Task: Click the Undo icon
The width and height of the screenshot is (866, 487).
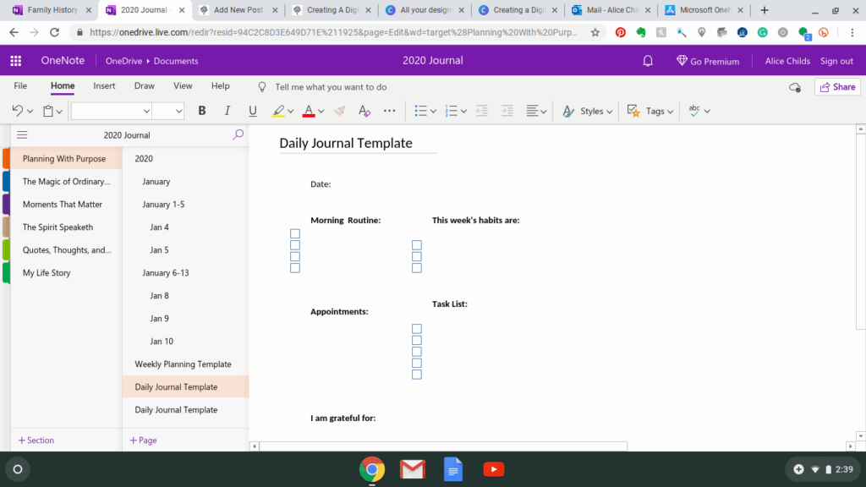Action: 18,111
